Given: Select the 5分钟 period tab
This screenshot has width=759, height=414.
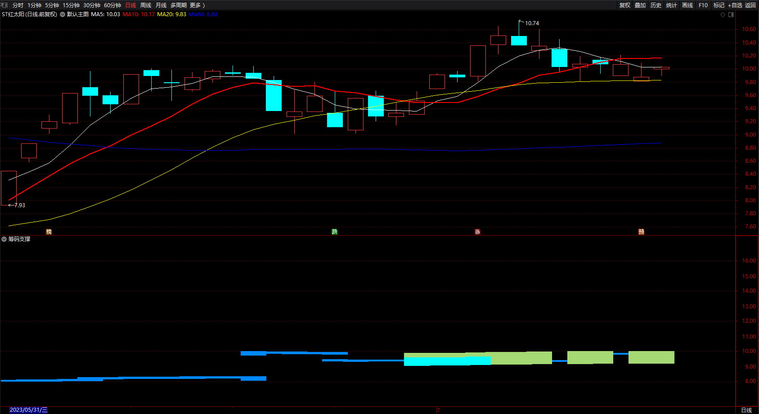Looking at the screenshot, I should [52, 5].
